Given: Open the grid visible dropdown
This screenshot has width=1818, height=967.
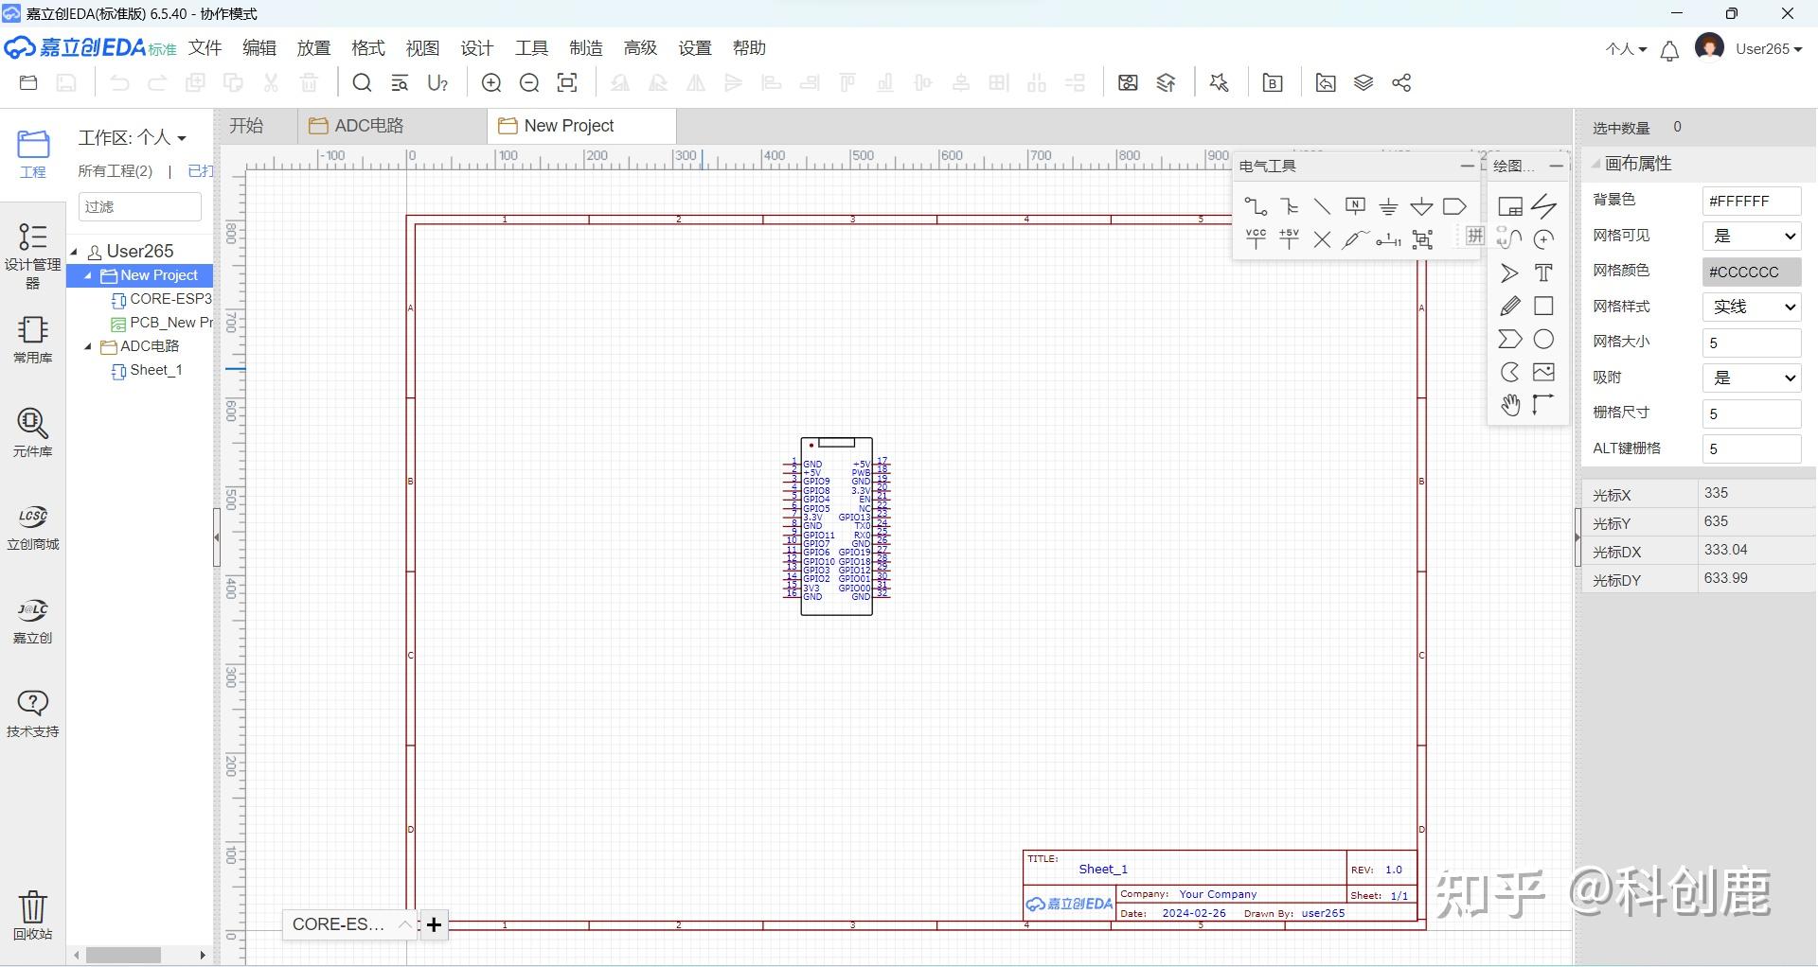Looking at the screenshot, I should 1752,237.
